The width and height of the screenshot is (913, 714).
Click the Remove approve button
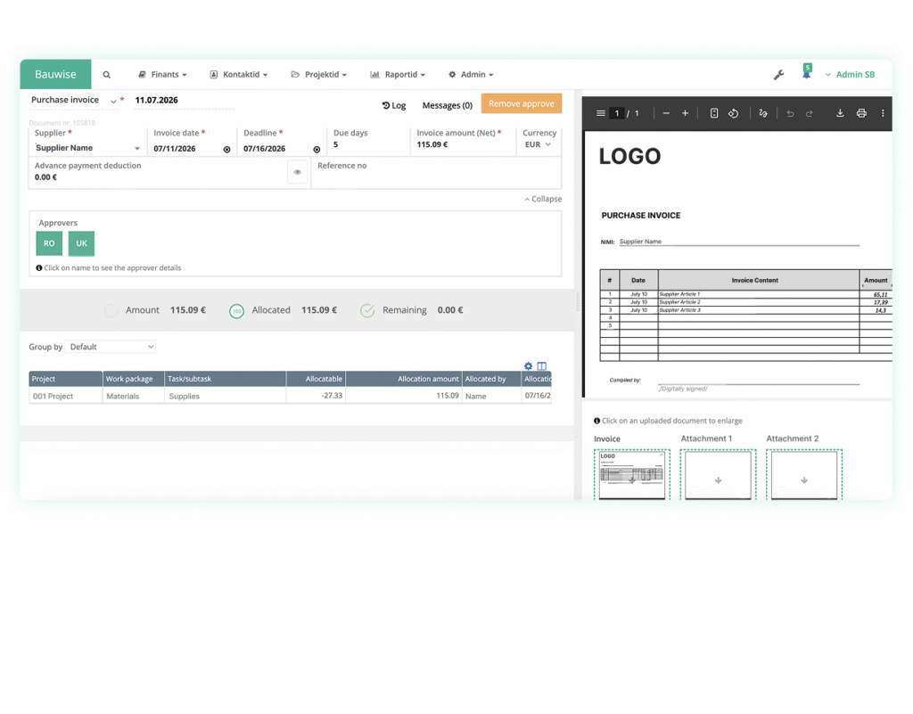click(521, 103)
